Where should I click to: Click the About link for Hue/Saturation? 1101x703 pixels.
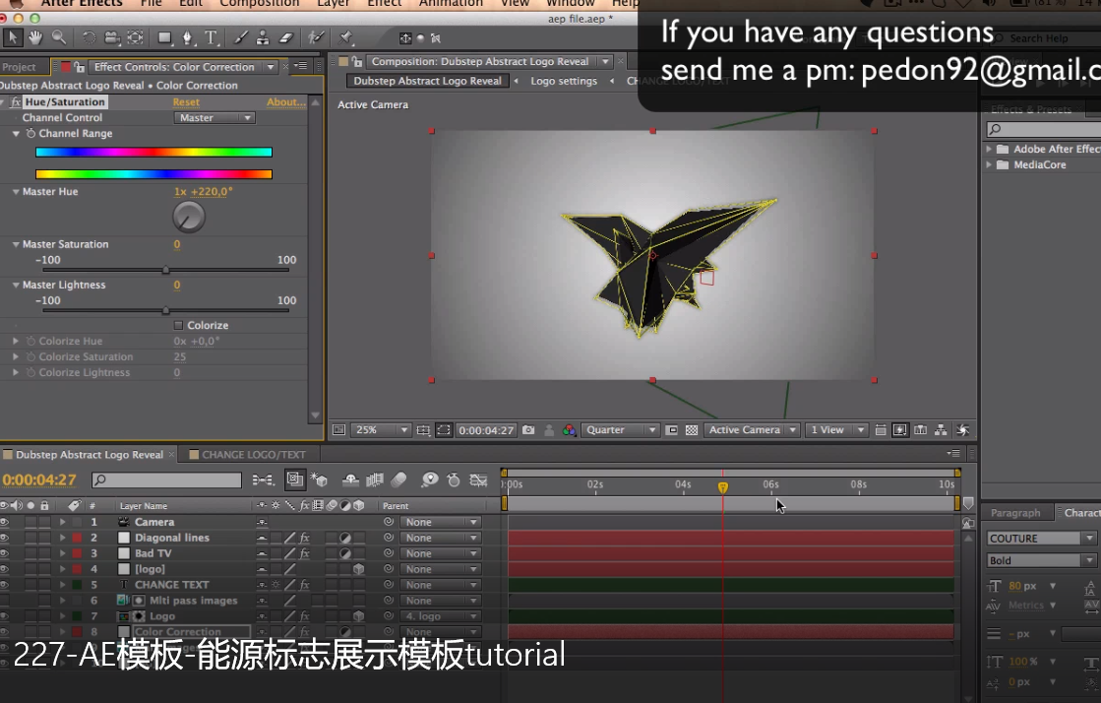(285, 102)
